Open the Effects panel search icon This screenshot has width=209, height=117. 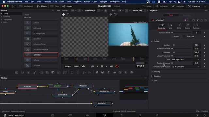53,10
